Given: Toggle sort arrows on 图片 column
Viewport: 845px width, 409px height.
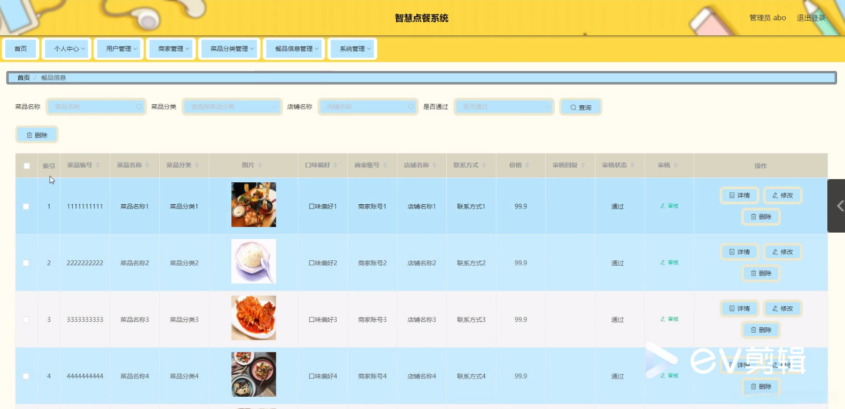Looking at the screenshot, I should (260, 165).
